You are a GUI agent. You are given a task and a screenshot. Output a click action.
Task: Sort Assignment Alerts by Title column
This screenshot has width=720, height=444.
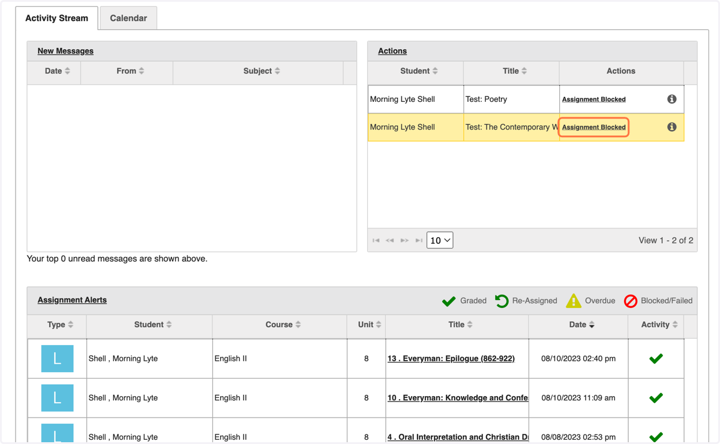click(x=460, y=325)
